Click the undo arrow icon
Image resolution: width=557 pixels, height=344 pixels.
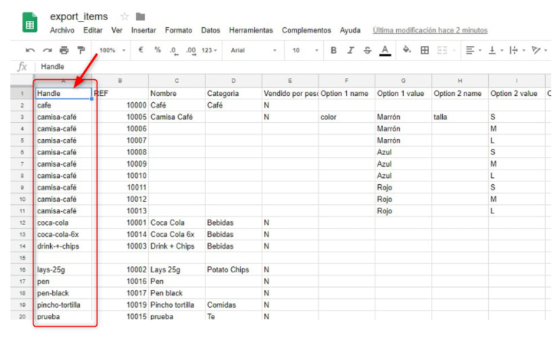click(30, 51)
